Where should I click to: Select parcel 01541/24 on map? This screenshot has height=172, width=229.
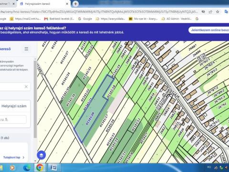point(66,79)
